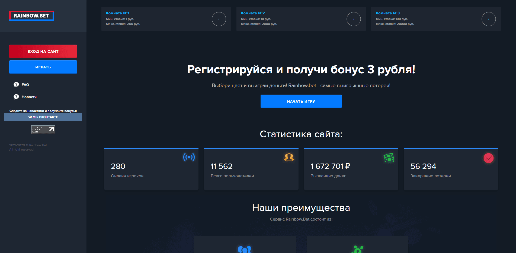Select FAQ in the sidebar menu
The image size is (516, 253).
pyautogui.click(x=25, y=85)
